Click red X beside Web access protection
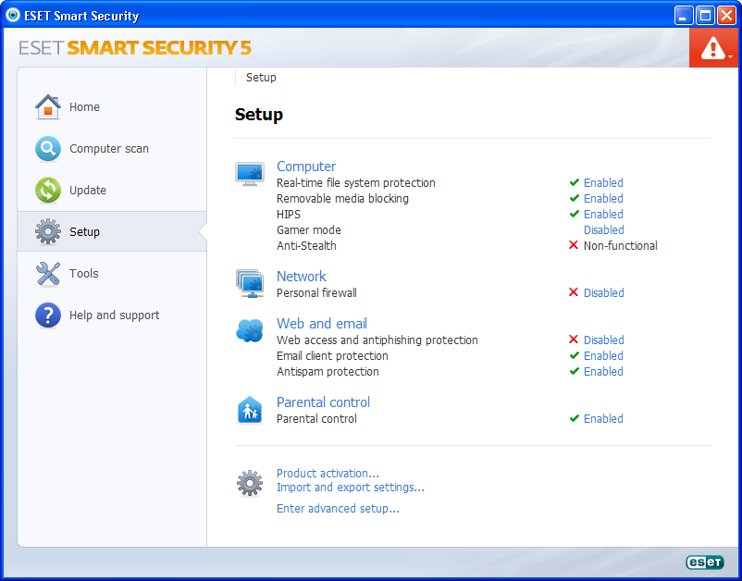 click(x=573, y=340)
